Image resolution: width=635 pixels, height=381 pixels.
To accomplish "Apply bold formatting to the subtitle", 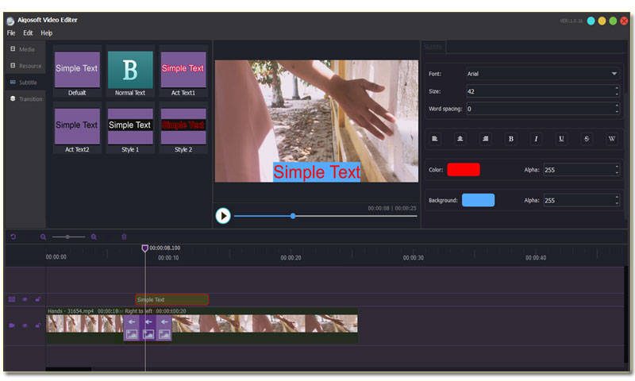I will pyautogui.click(x=510, y=139).
